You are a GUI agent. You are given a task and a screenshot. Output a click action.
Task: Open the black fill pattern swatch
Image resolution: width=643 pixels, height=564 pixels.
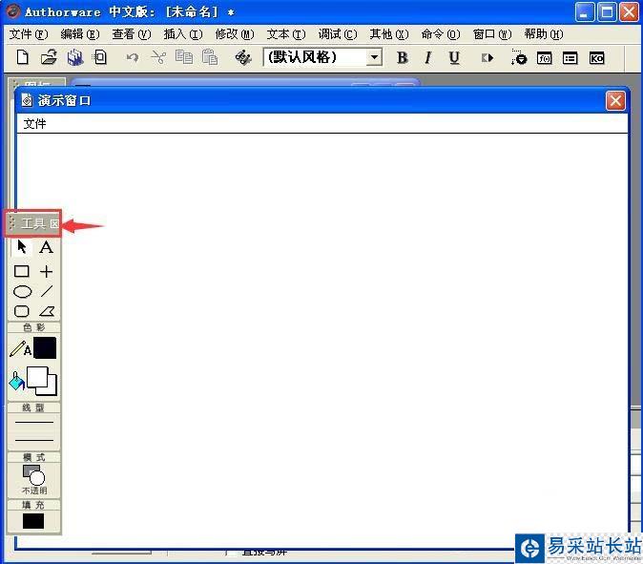point(33,521)
